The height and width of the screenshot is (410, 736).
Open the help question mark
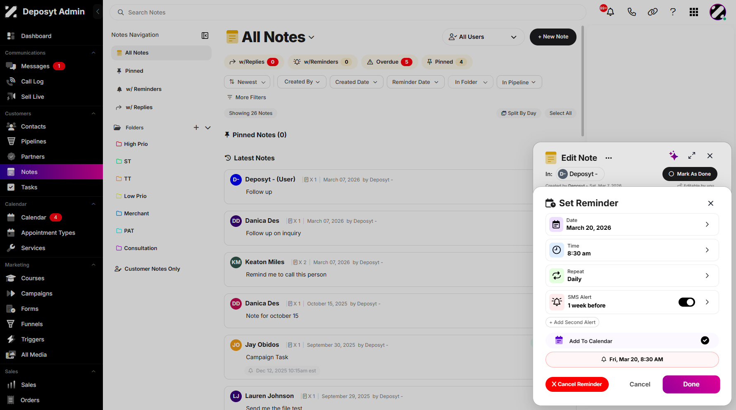[x=673, y=12]
